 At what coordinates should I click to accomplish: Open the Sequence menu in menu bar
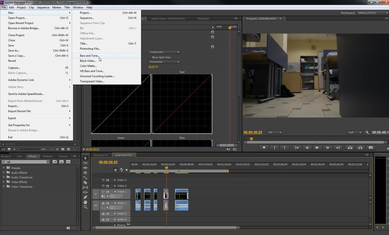43,8
